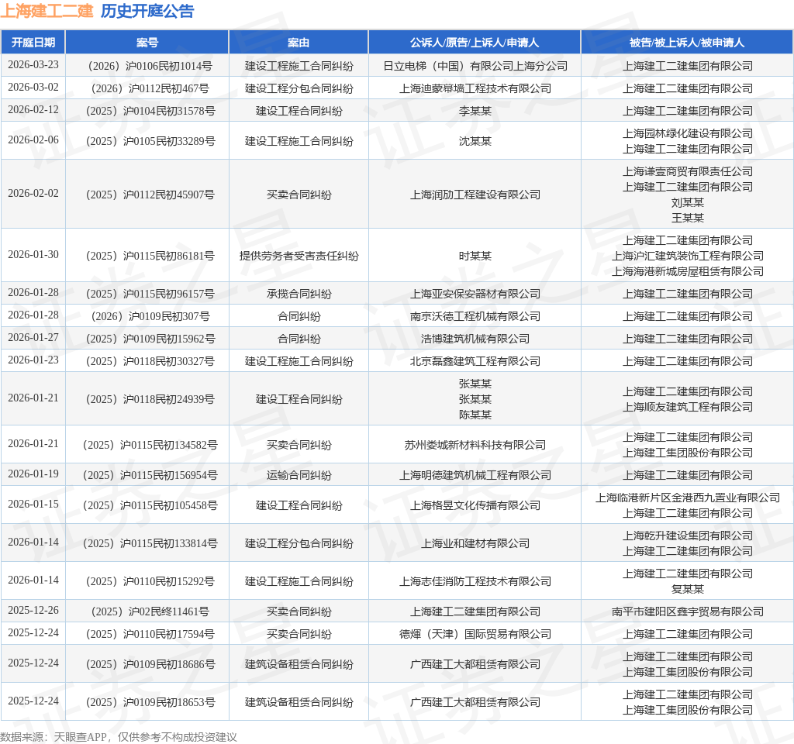
Task: Click plaintiff 沈某某
Action: 475,141
